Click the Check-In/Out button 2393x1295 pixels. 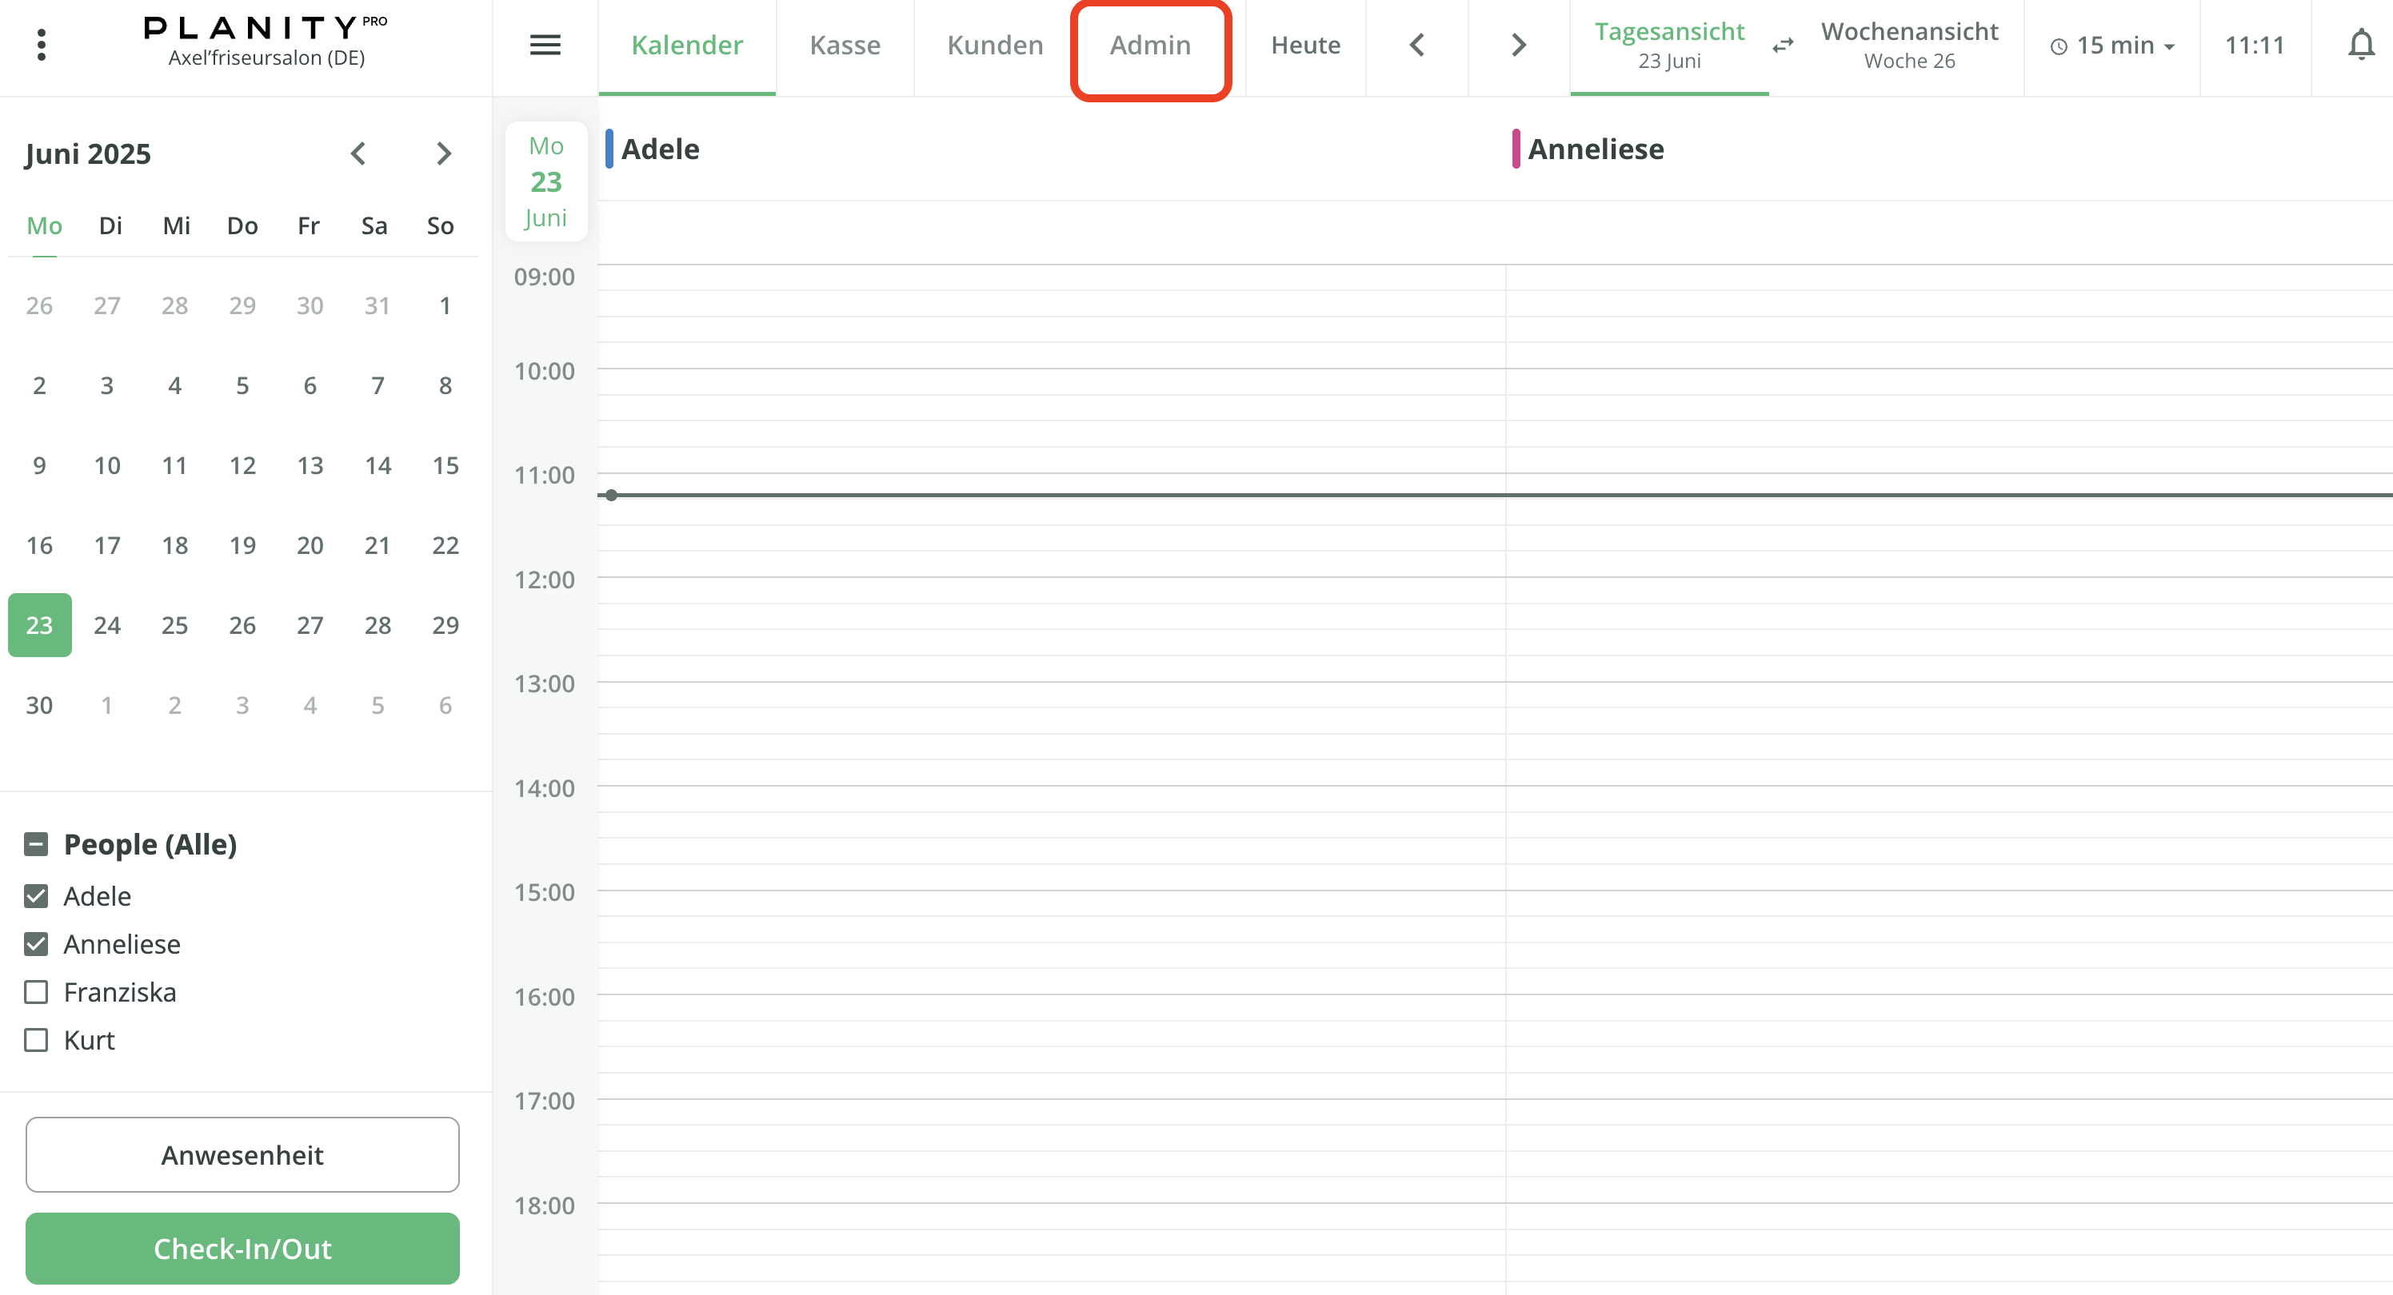[x=242, y=1249]
